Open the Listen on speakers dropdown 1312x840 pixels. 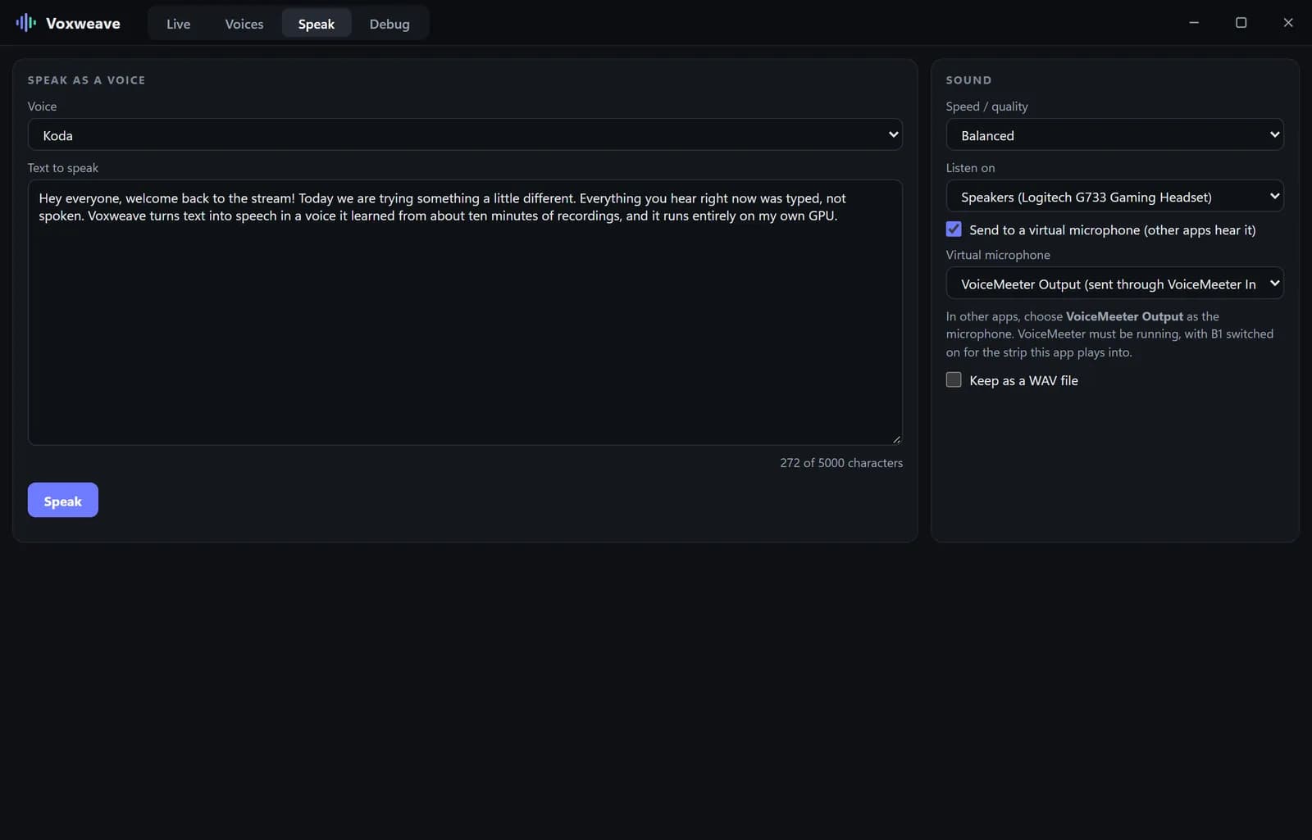pos(1114,197)
